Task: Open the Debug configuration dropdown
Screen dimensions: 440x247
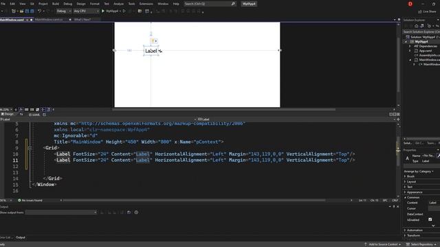Action: 63,11
